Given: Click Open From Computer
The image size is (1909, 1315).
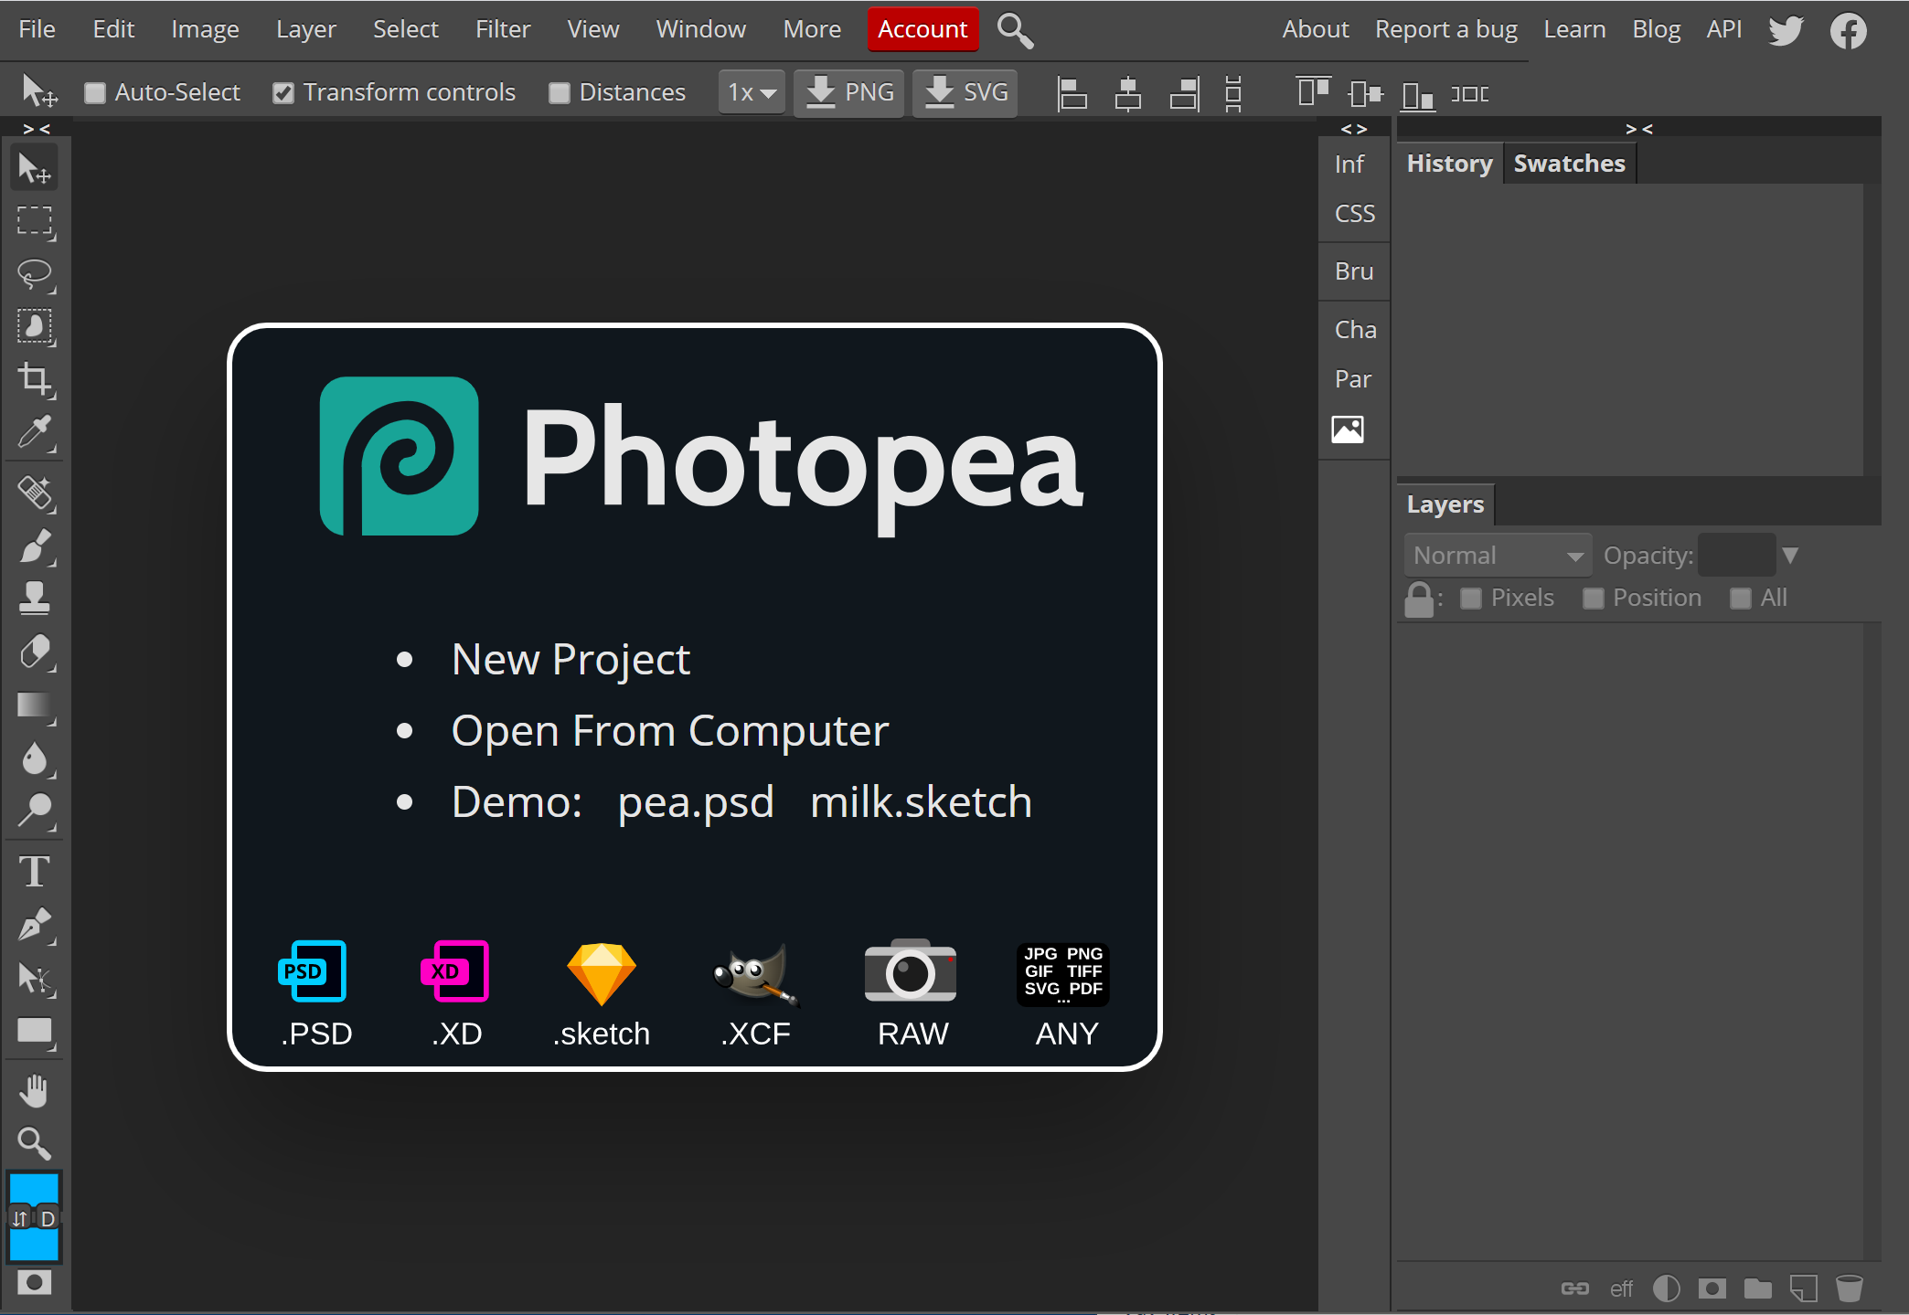Looking at the screenshot, I should (670, 730).
